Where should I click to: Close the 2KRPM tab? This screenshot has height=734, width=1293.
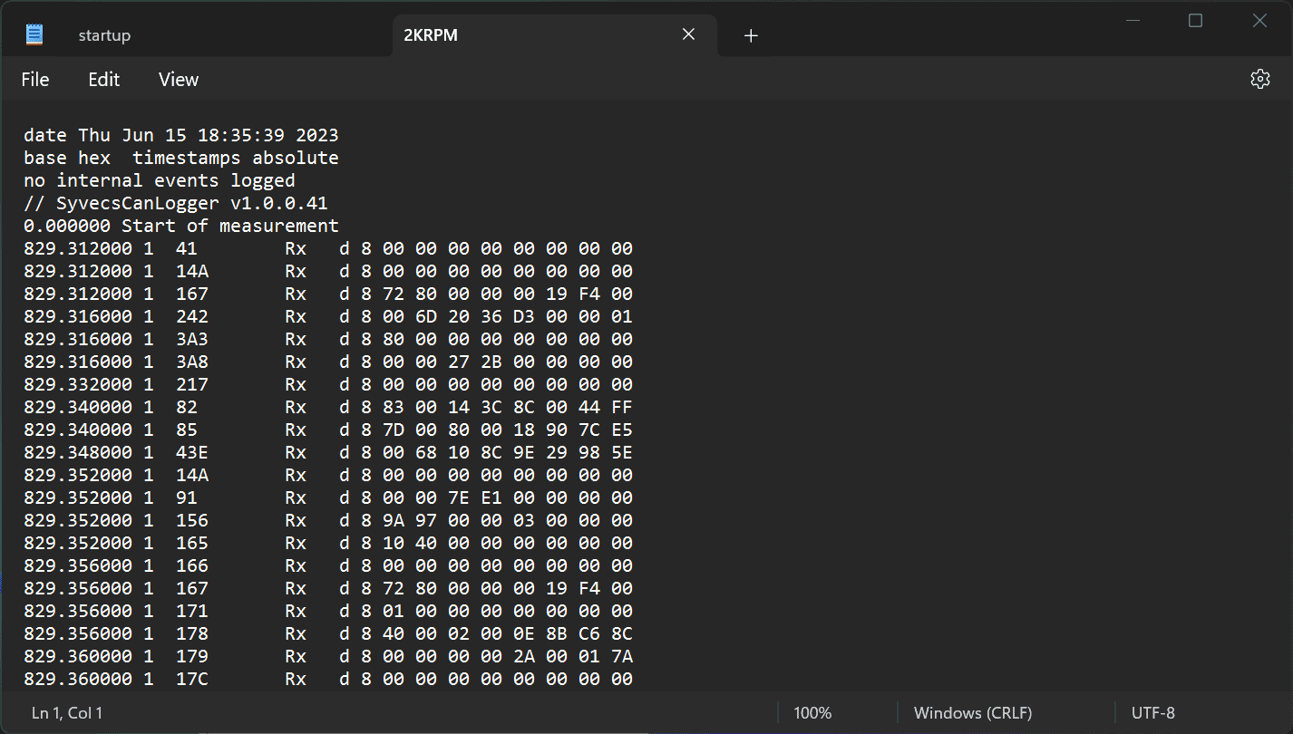click(688, 34)
